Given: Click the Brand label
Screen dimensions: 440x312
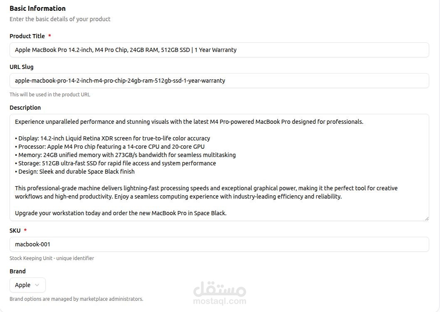Looking at the screenshot, I should (17, 271).
